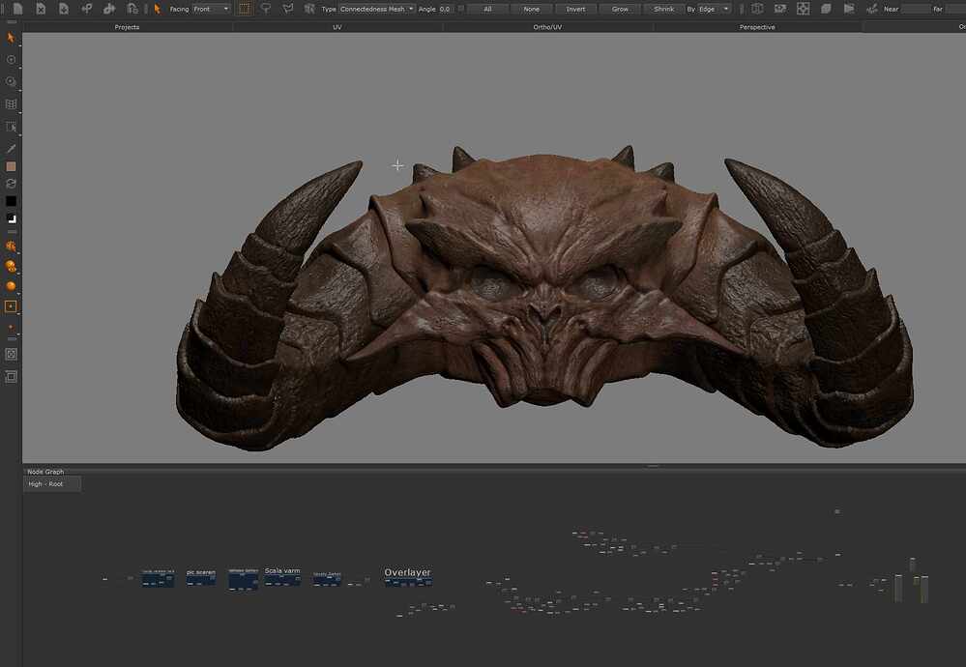Click the new project page icon
The image size is (966, 667).
(17, 9)
